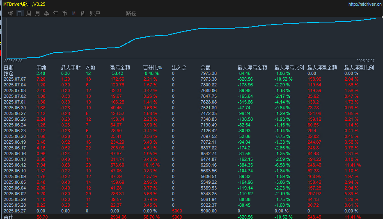The width and height of the screenshot is (383, 219).
Task: Select the 持仓 open positions row label
Action: (x=9, y=73)
